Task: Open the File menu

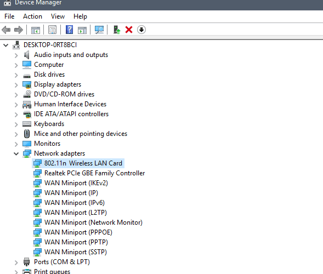Action: pyautogui.click(x=9, y=16)
